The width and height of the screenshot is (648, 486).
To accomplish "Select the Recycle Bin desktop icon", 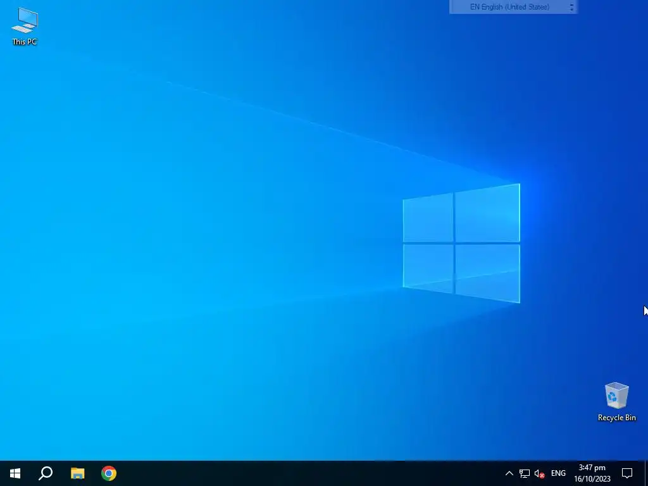I will click(616, 402).
